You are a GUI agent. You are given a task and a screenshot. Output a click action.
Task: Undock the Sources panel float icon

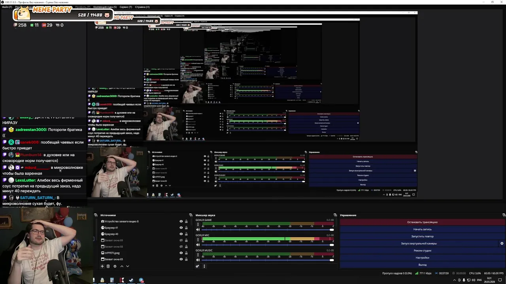pos(191,215)
